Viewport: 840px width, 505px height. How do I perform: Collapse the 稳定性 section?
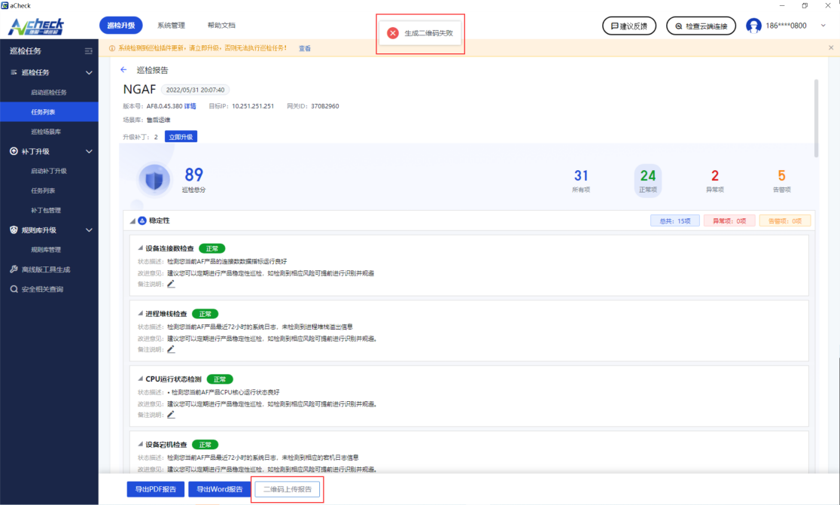(133, 221)
